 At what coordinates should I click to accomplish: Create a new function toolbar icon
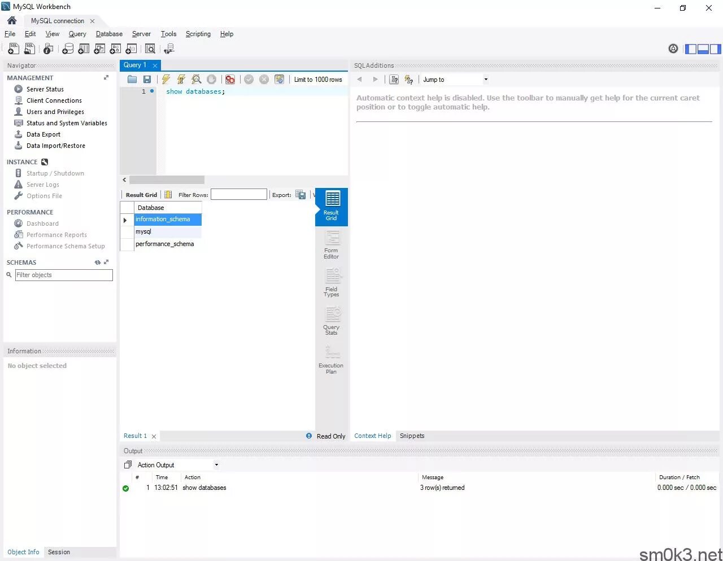[x=131, y=49]
